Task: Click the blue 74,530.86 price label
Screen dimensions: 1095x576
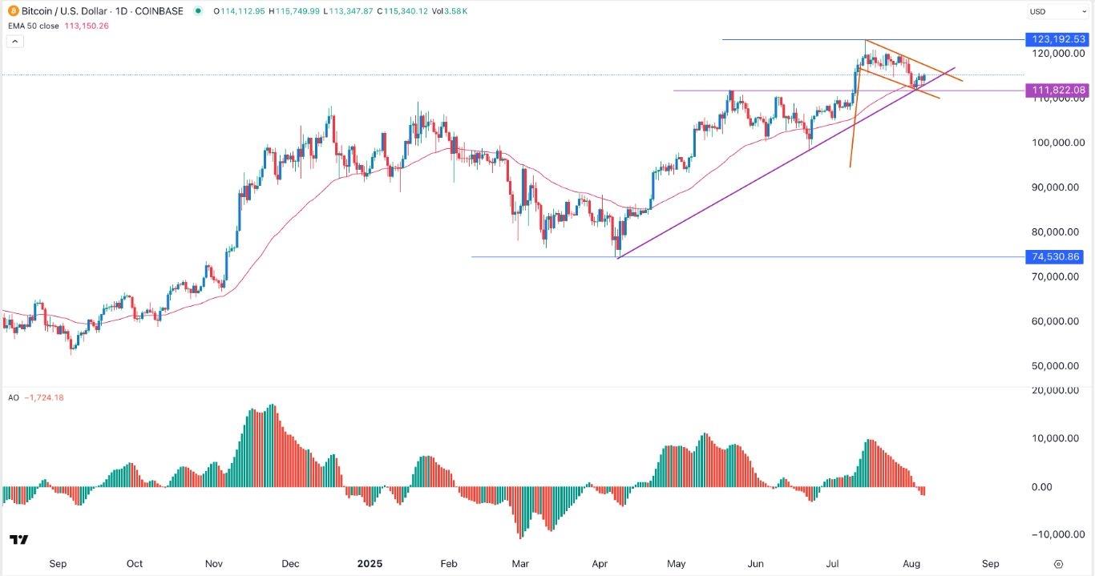Action: click(x=1054, y=257)
